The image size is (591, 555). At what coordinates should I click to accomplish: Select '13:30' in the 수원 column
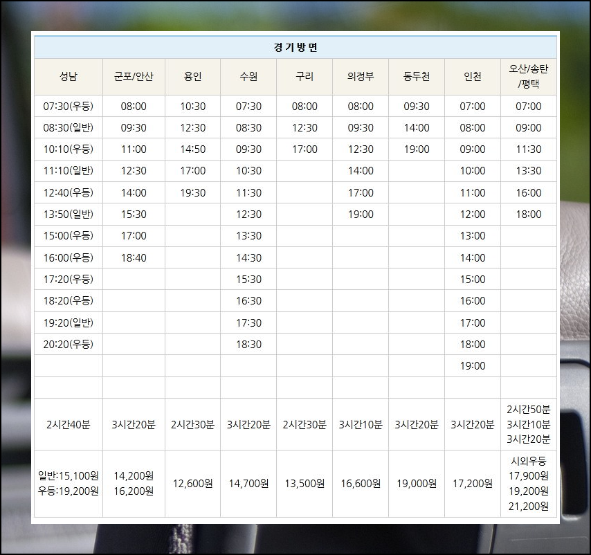(248, 235)
